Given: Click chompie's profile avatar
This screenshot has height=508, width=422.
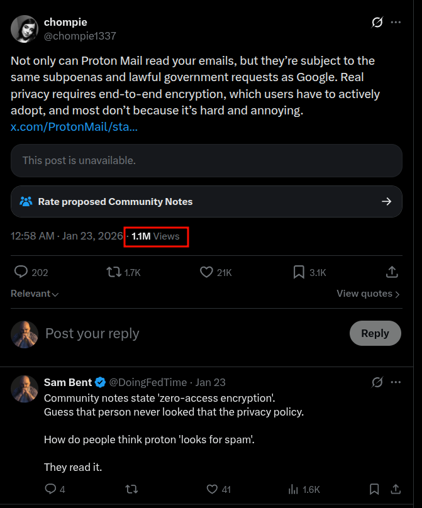Looking at the screenshot, I should coord(24,29).
